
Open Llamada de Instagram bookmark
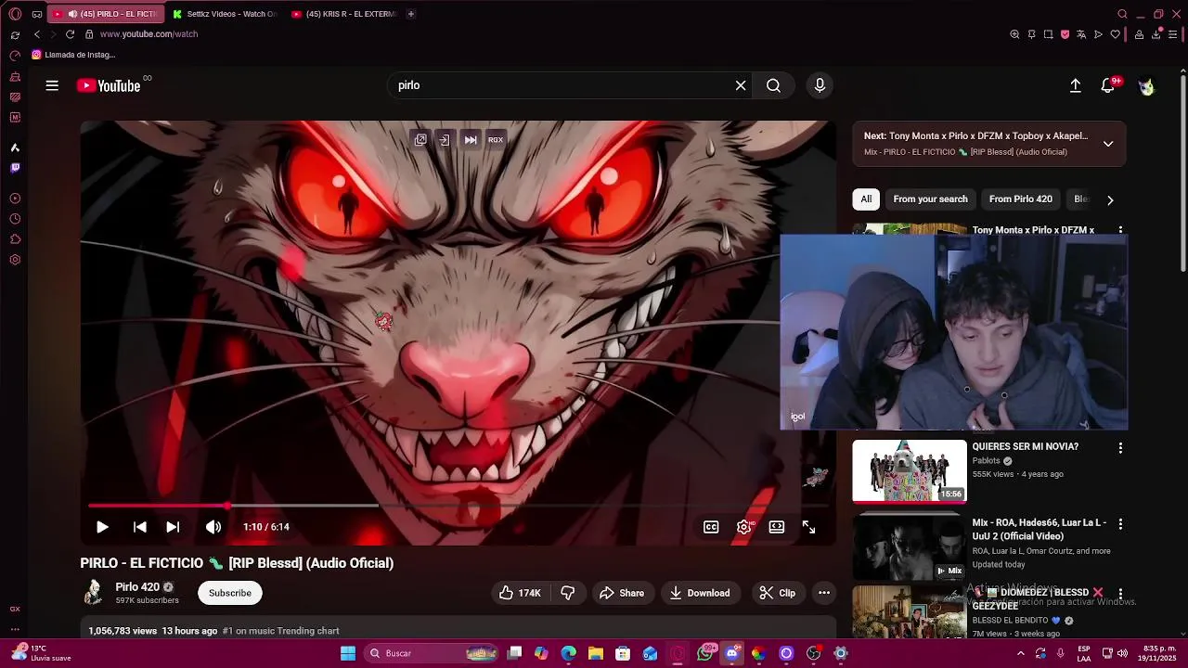click(72, 55)
